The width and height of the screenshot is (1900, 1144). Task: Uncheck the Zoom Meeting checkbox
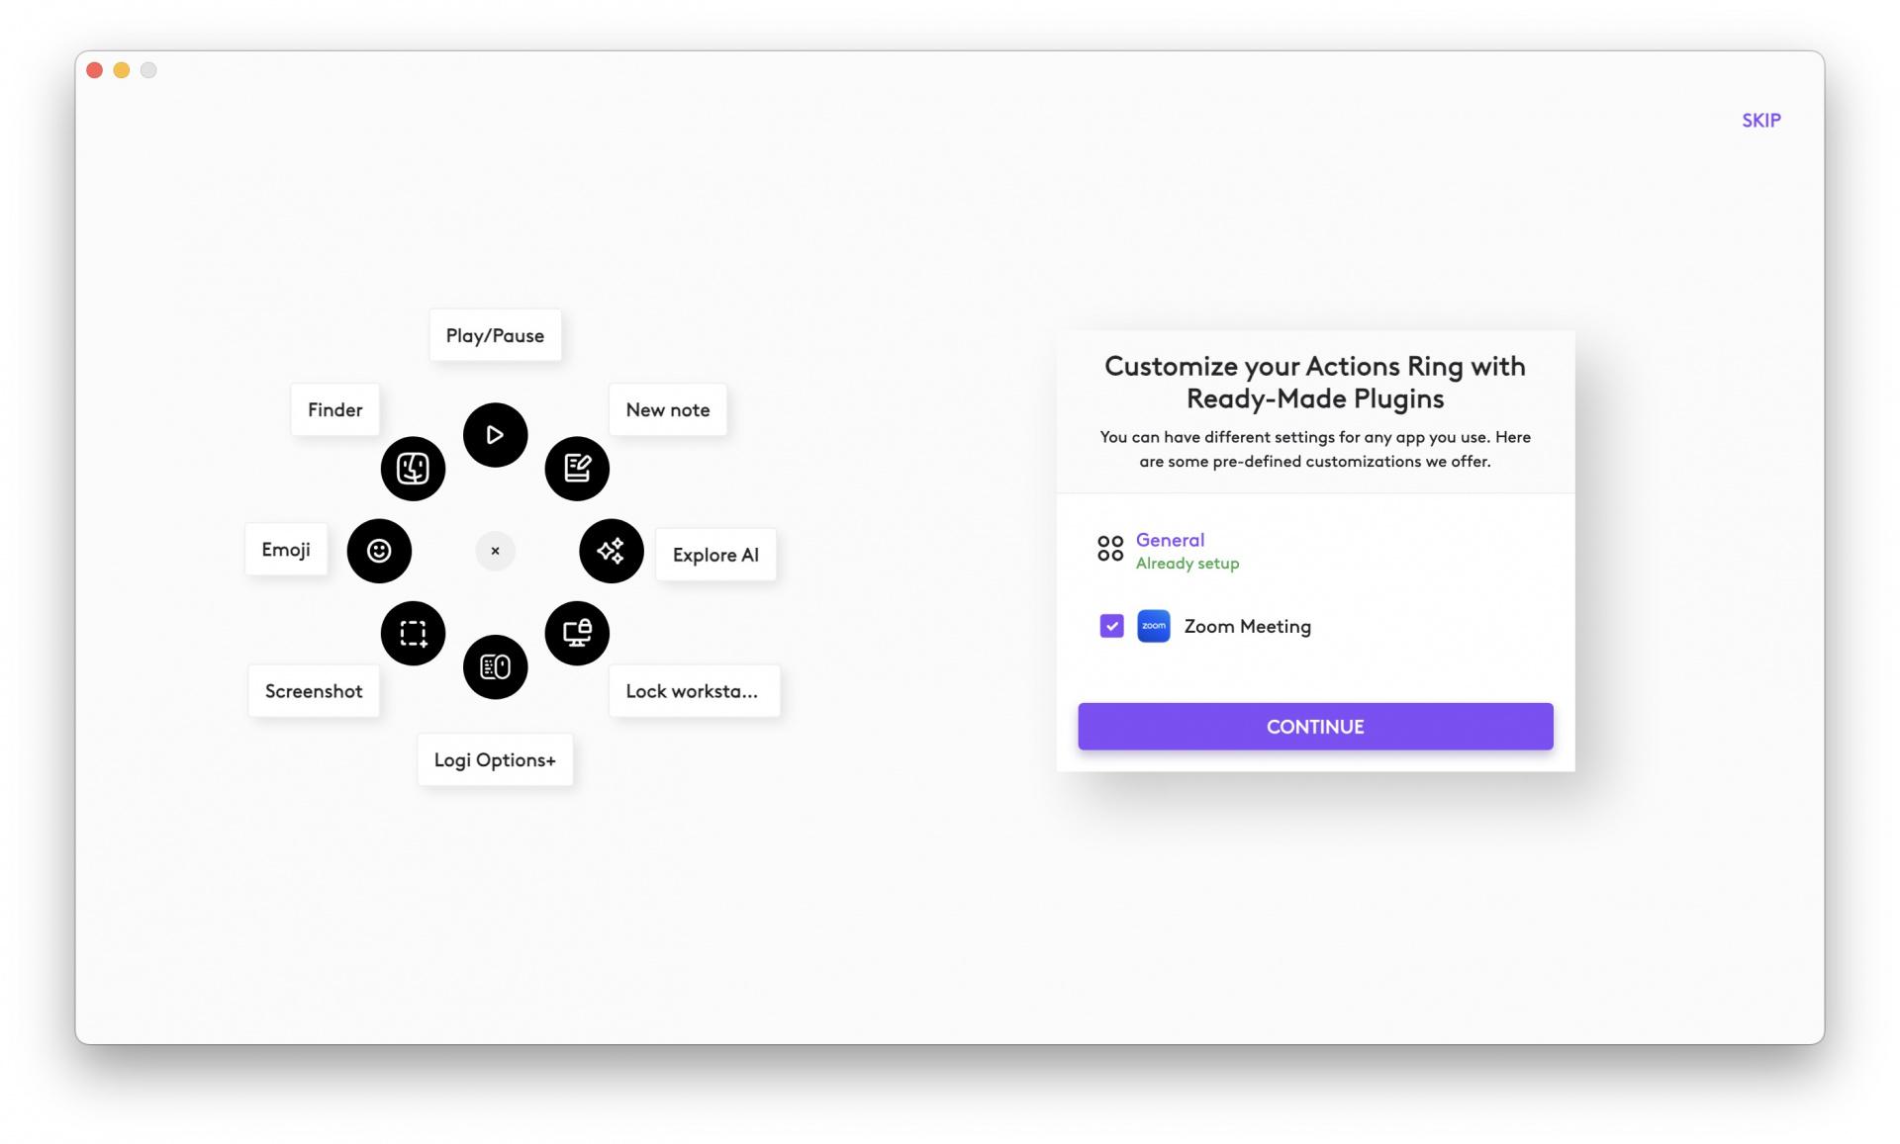point(1111,626)
